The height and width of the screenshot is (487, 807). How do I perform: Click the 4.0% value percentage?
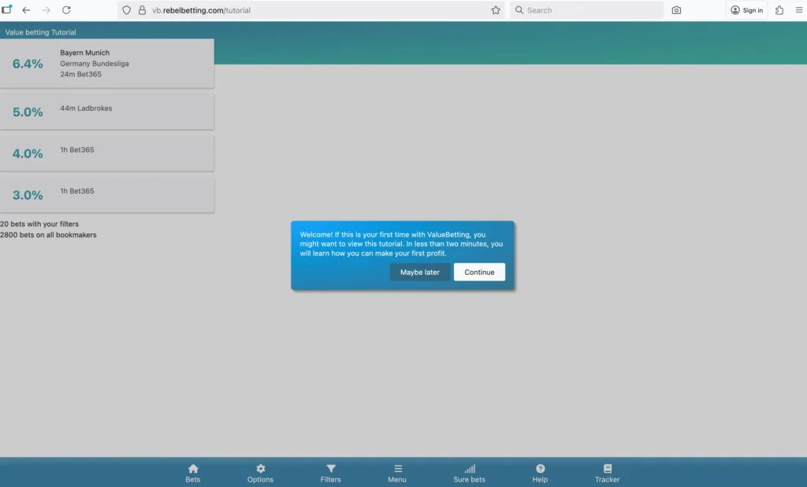click(x=28, y=154)
